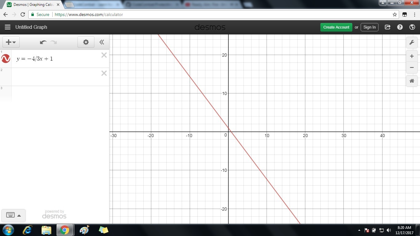Switch to Chrome in the taskbar
The height and width of the screenshot is (236, 420).
[x=65, y=230]
